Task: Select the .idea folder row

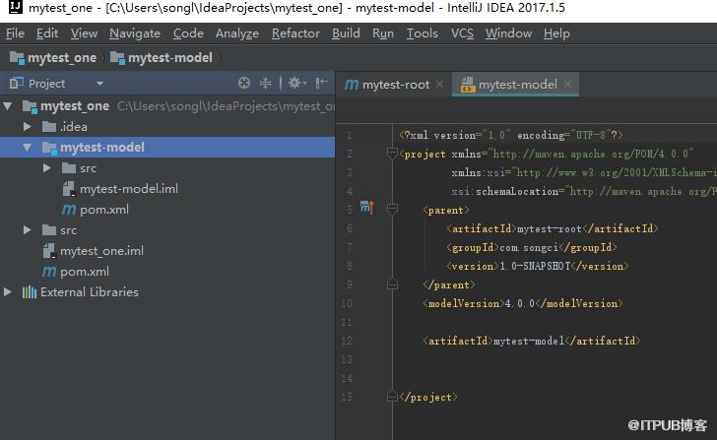Action: pos(167,127)
